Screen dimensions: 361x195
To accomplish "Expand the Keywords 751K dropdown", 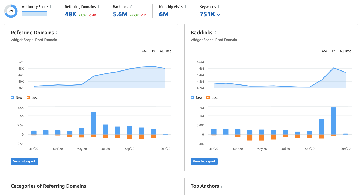I will coord(218,15).
